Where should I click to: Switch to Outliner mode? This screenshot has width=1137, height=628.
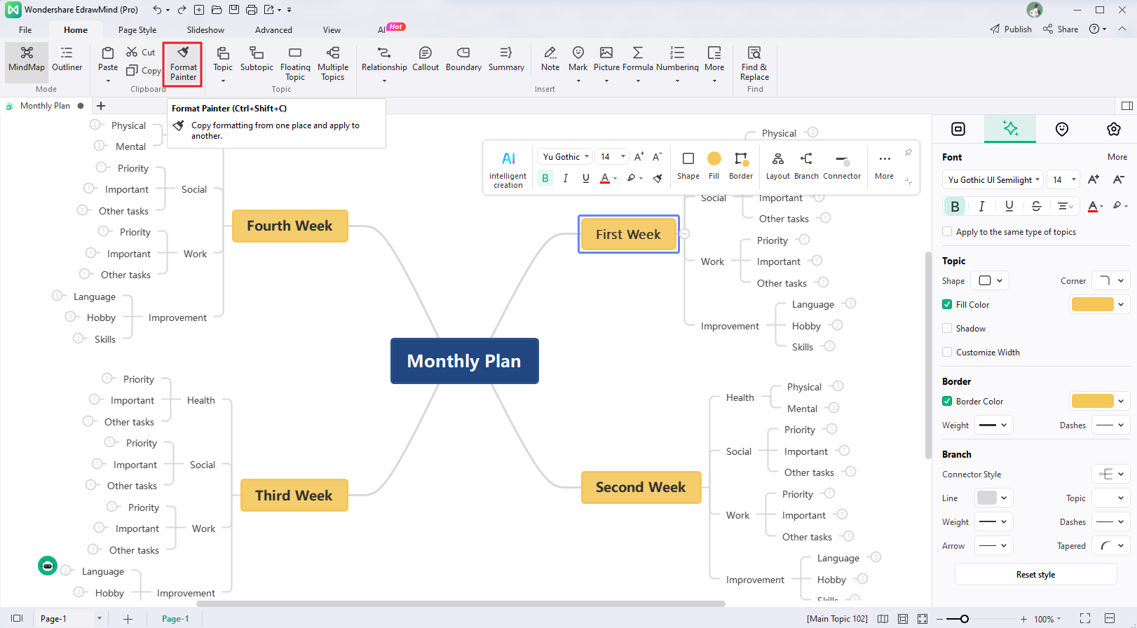point(67,59)
